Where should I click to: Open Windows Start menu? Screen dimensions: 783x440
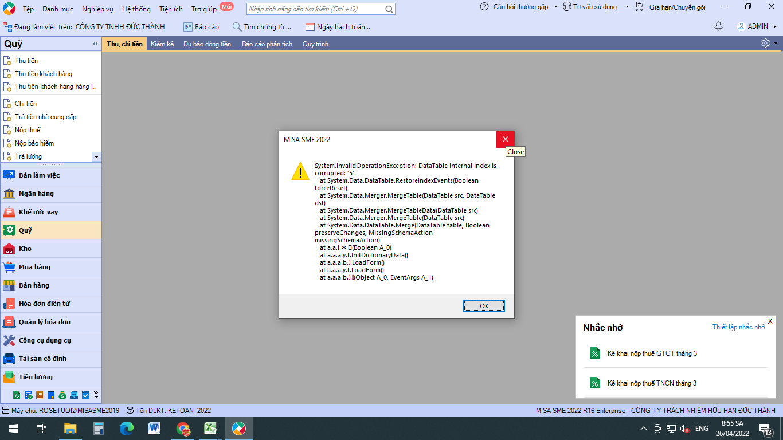click(13, 428)
